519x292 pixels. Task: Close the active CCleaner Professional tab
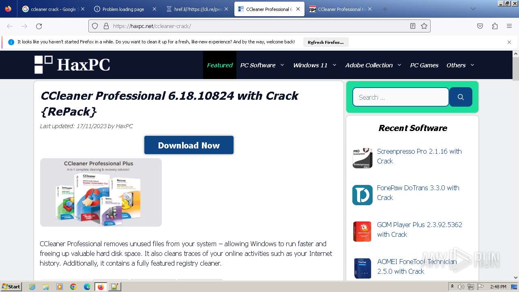coord(298,9)
